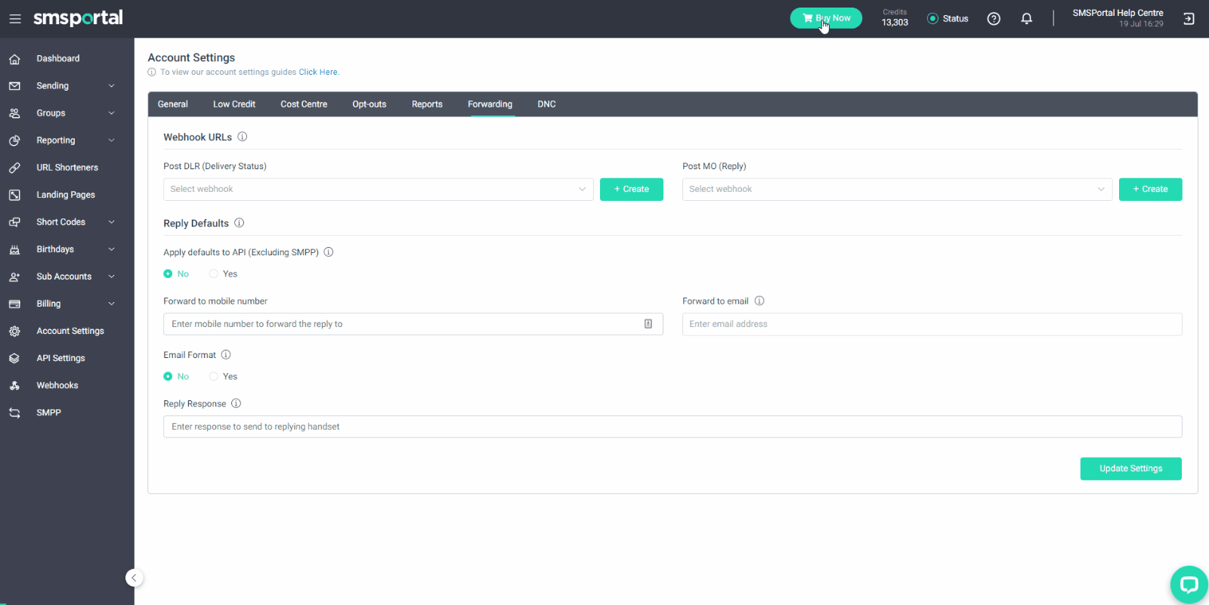Click the Sub Accounts user icon
The image size is (1209, 605).
(14, 276)
